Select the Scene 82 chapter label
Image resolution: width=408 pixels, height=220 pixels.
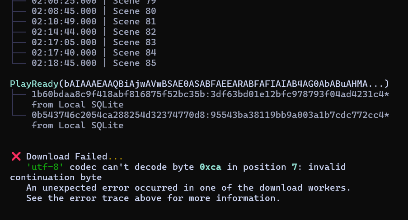[x=134, y=32]
